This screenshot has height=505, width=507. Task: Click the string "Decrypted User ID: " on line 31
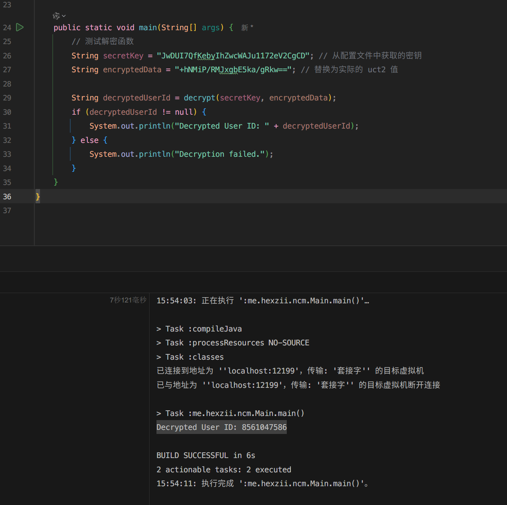[222, 126]
